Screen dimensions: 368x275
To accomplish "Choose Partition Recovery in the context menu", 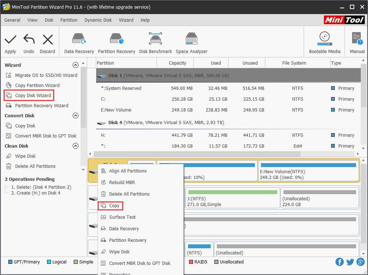I will 140,240.
